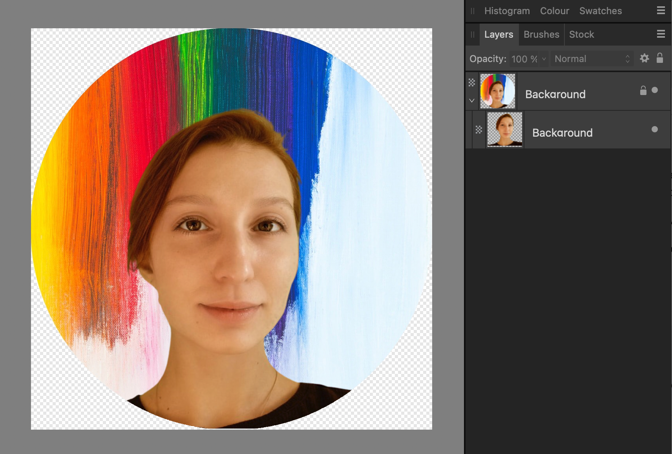This screenshot has width=672, height=454.
Task: Select the parent Background layer name
Action: pos(555,94)
